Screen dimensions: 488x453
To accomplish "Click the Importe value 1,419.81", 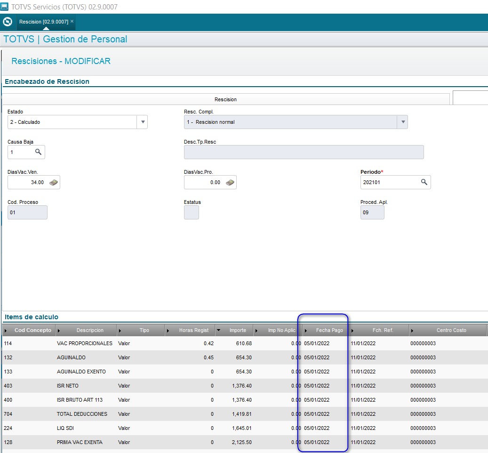I will (x=242, y=414).
